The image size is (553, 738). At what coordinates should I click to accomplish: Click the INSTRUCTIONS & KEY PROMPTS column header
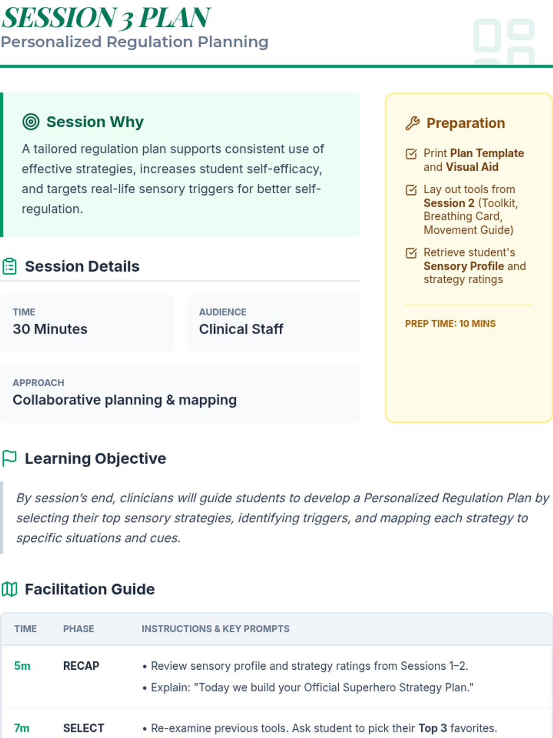pos(215,629)
